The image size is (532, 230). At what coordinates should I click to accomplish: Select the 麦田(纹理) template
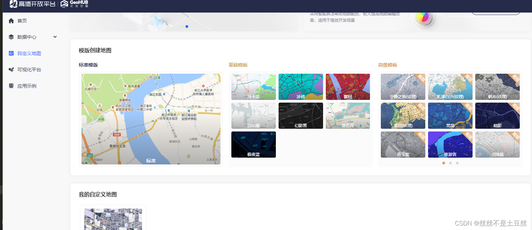pos(403,116)
